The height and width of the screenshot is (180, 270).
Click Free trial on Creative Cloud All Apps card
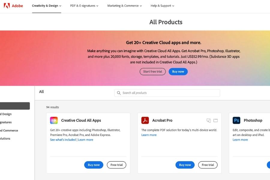tap(116, 165)
